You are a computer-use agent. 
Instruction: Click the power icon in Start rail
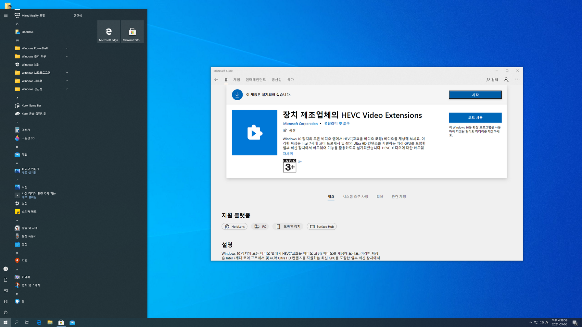tap(6, 312)
